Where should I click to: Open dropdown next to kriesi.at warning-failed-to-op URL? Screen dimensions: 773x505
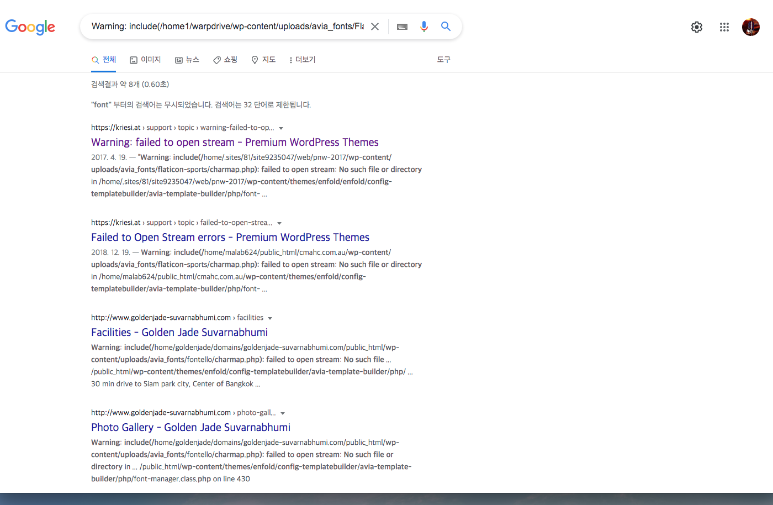[x=281, y=128]
